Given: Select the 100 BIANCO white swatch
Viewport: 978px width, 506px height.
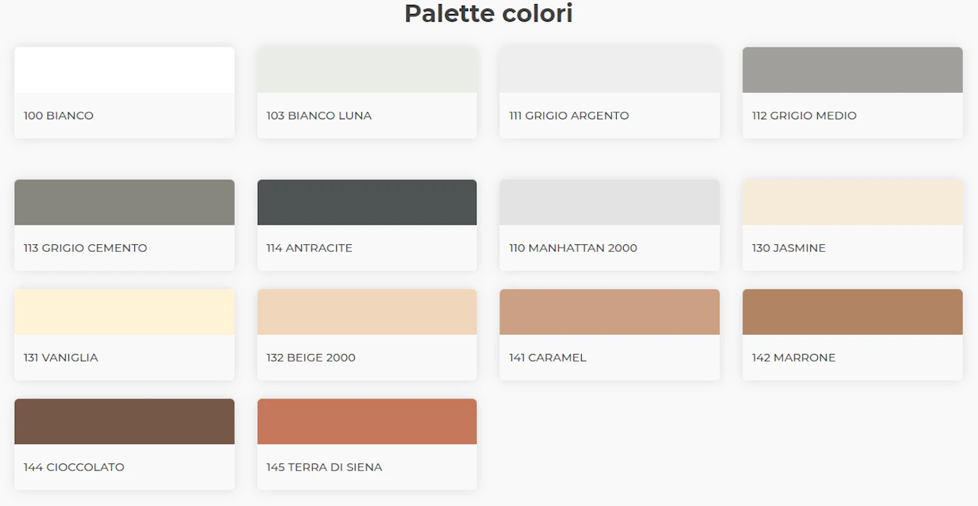Looking at the screenshot, I should coord(124,70).
